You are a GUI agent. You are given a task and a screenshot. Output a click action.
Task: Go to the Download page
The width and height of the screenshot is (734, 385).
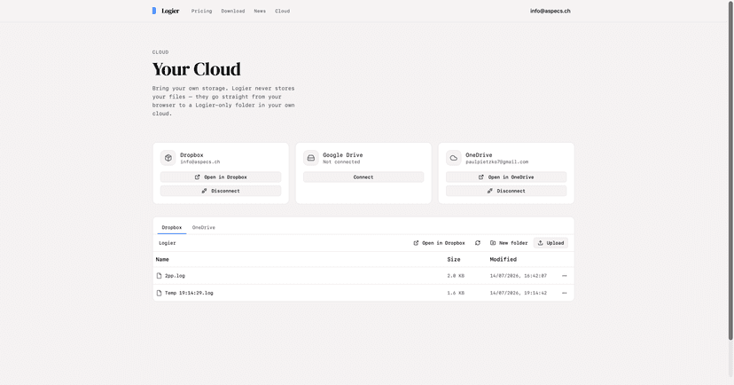232,11
